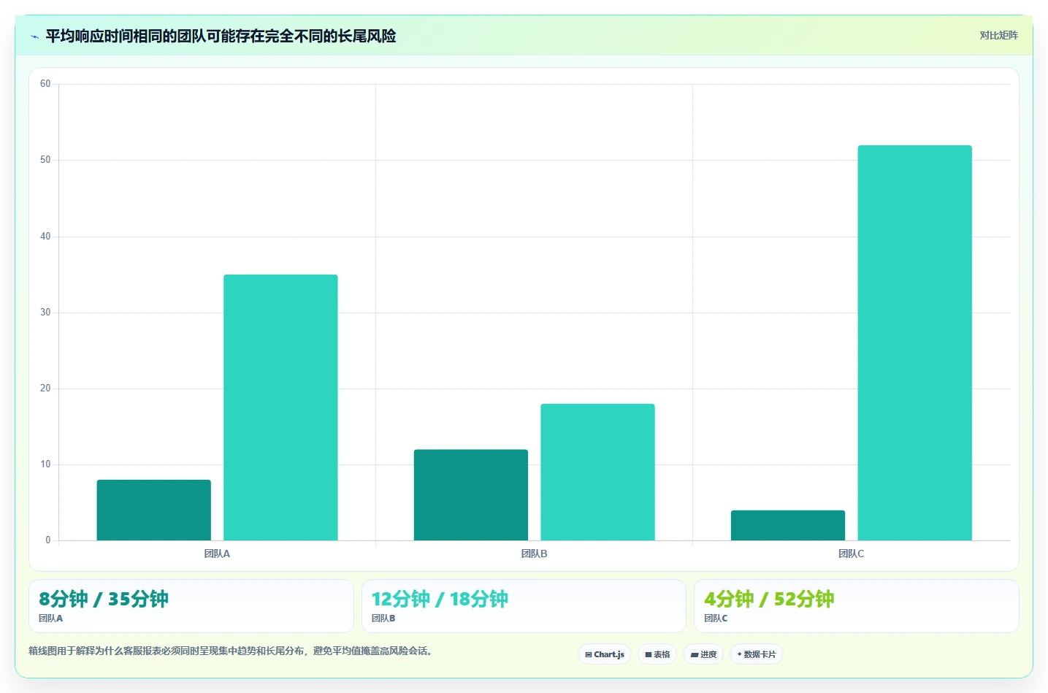This screenshot has width=1048, height=693.
Task: Click the 对比矩阵 label in header
Action: click(x=998, y=35)
